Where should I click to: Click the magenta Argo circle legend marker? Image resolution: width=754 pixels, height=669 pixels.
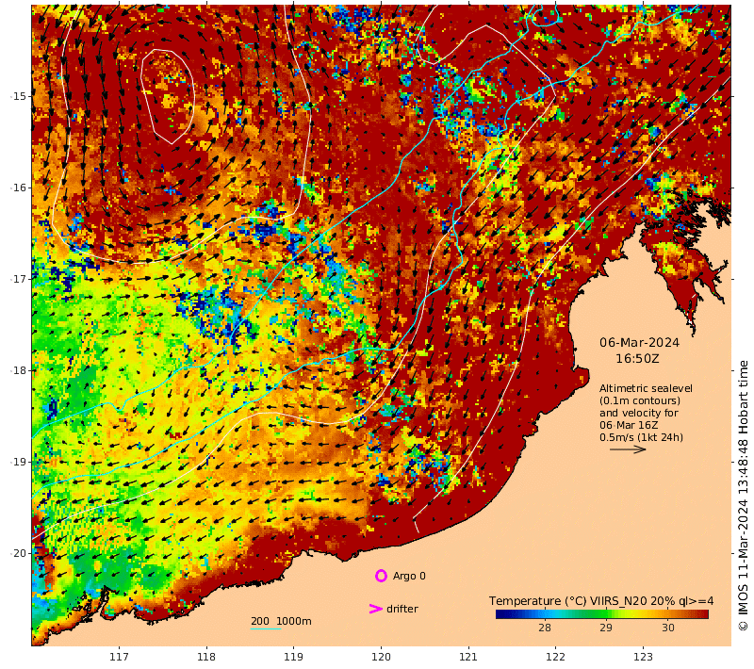click(x=381, y=576)
